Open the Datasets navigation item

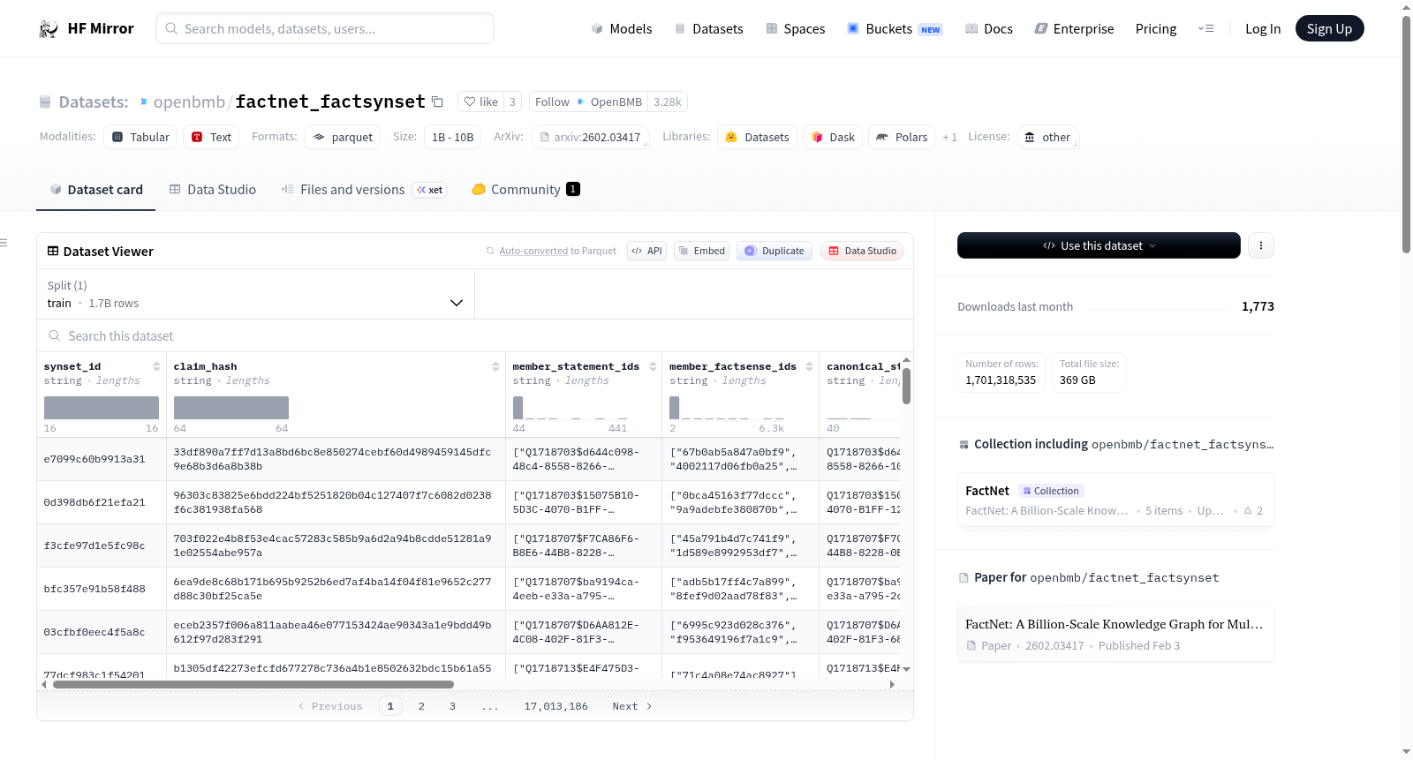[x=708, y=29]
